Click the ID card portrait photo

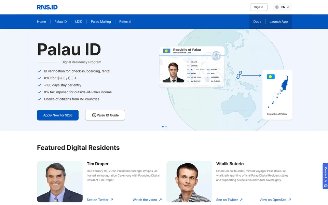click(174, 72)
